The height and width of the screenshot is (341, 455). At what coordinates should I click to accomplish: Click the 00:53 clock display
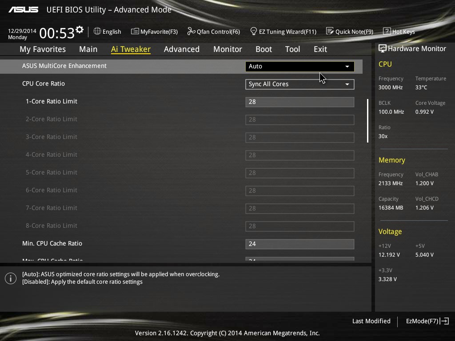[x=57, y=33]
